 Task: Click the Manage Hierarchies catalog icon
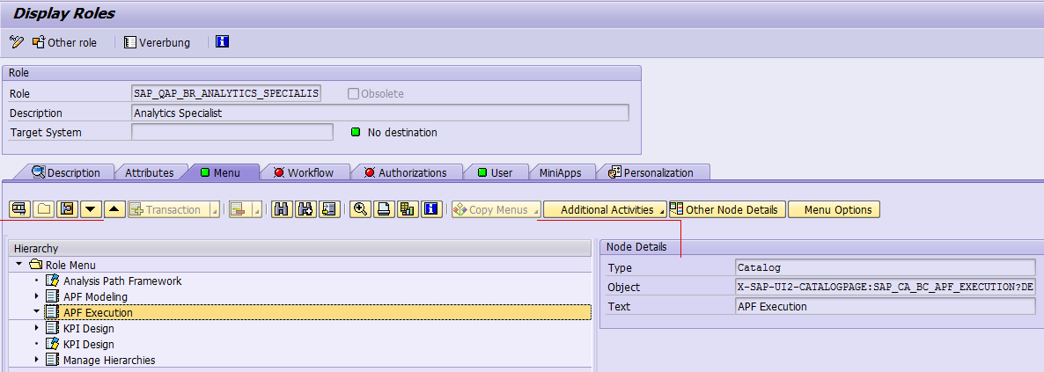52,360
